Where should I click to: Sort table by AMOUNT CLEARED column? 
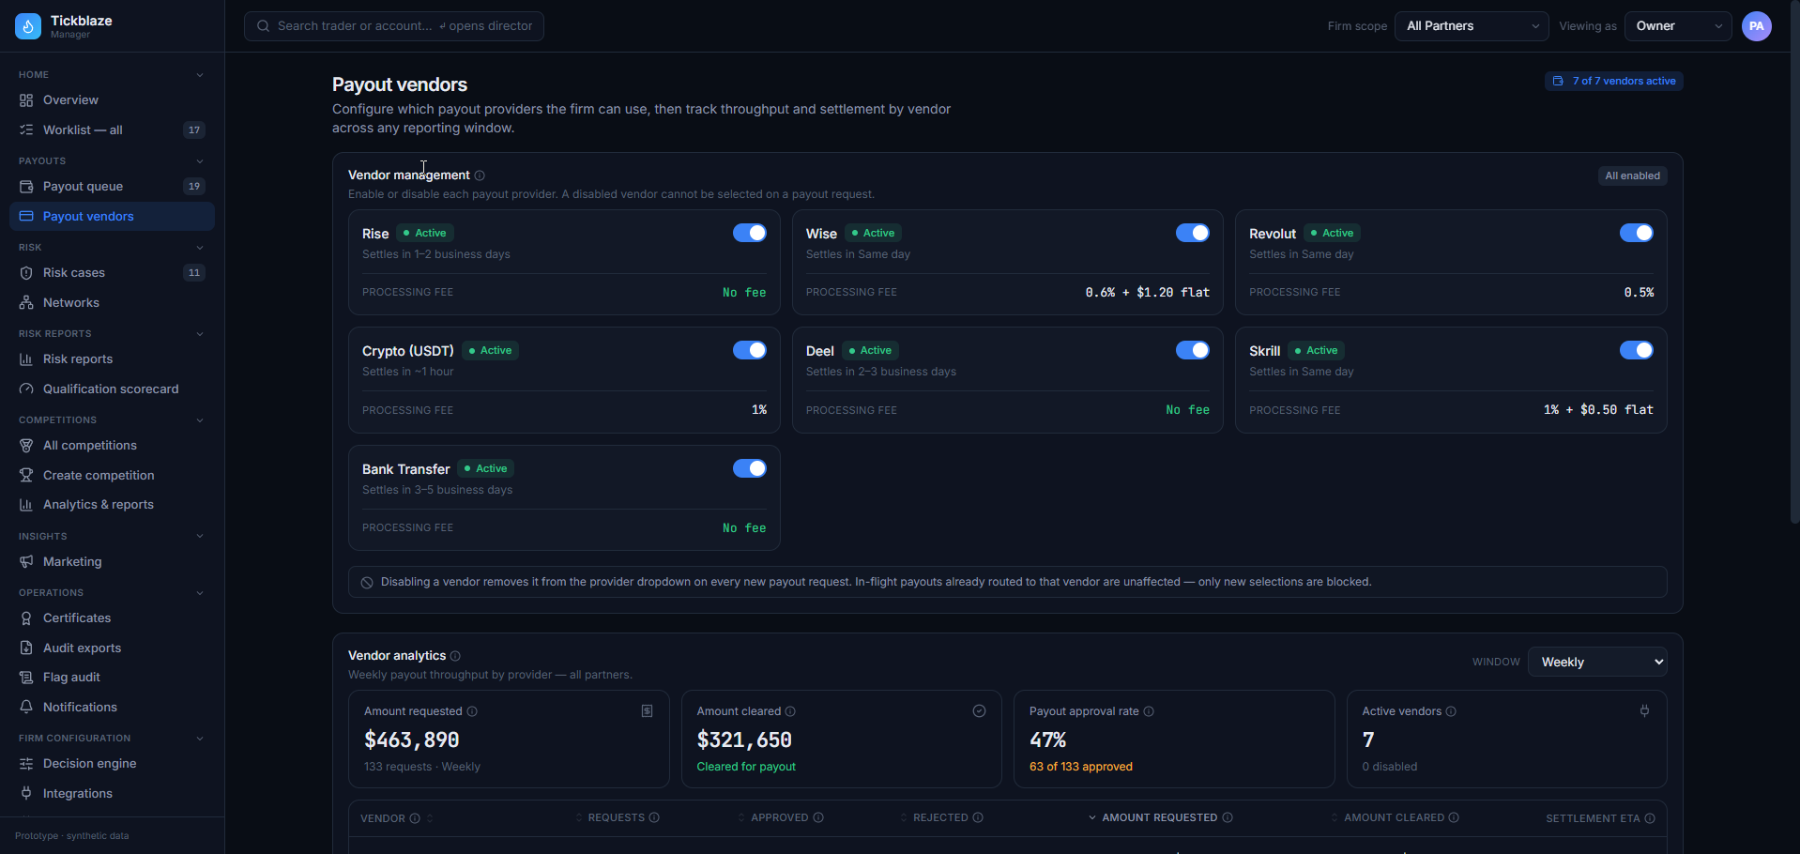(x=1395, y=818)
